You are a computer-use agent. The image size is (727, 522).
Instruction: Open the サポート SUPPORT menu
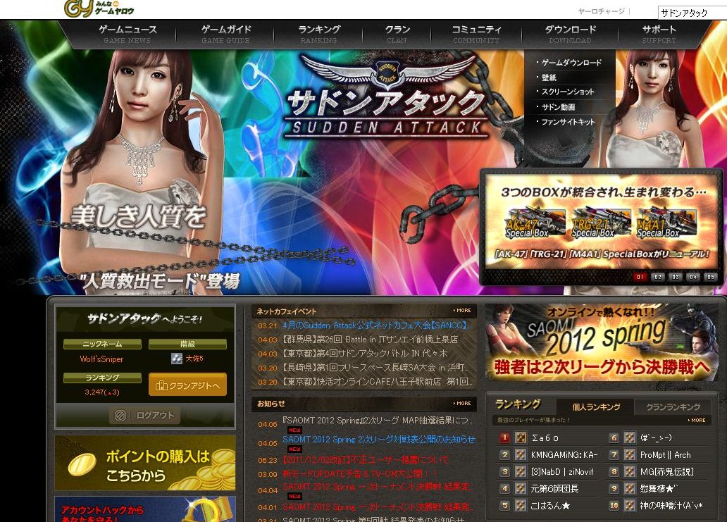click(x=659, y=35)
